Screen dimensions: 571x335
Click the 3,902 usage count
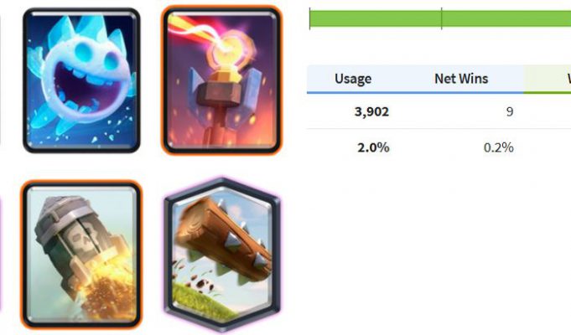point(371,111)
